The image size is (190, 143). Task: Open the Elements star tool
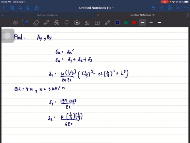[x=77, y=23]
